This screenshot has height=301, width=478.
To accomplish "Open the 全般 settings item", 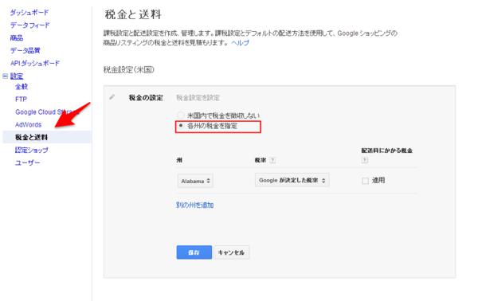I will (x=22, y=87).
